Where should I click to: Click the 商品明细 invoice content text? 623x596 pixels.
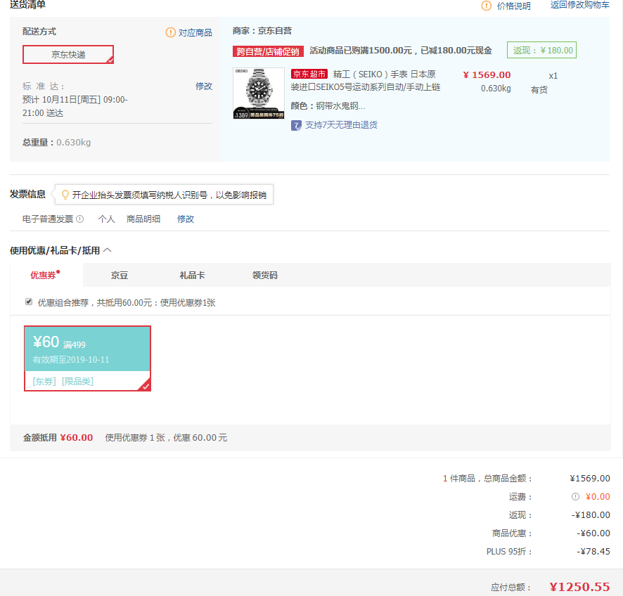pos(143,219)
